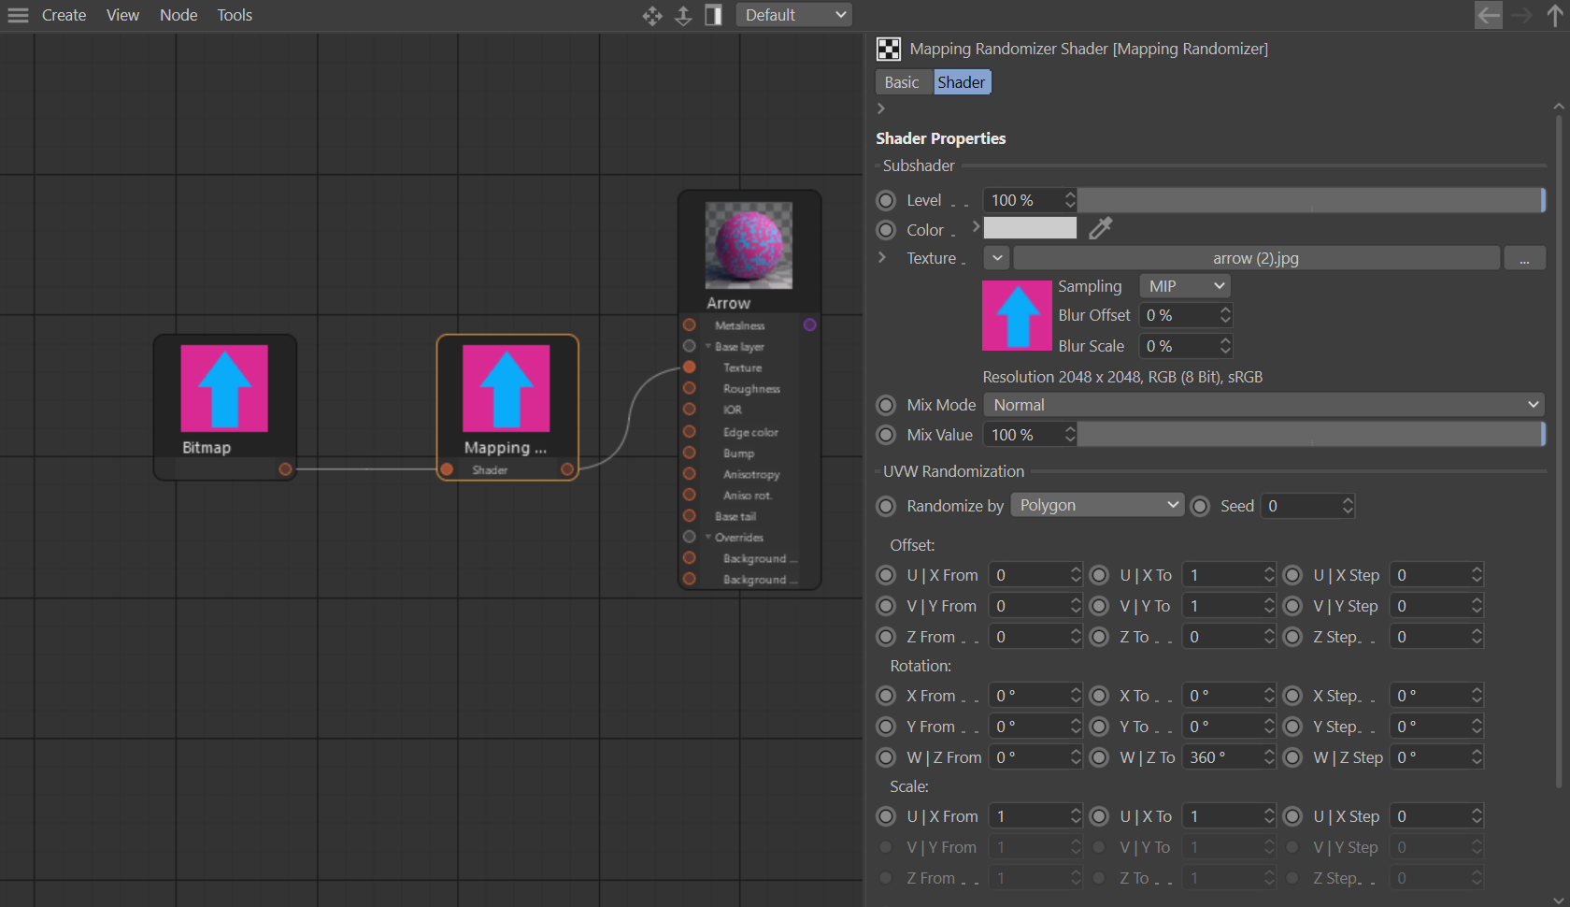Toggle the Randomize by animation dot

point(886,506)
